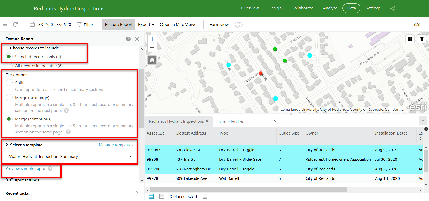
Task: Switch to the Collaborate tab
Action: pyautogui.click(x=302, y=8)
